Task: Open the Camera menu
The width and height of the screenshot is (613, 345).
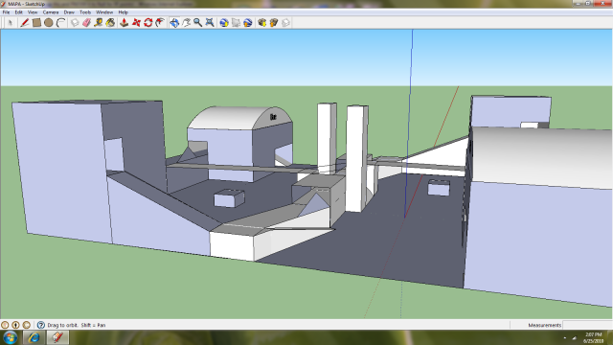Action: (x=51, y=12)
